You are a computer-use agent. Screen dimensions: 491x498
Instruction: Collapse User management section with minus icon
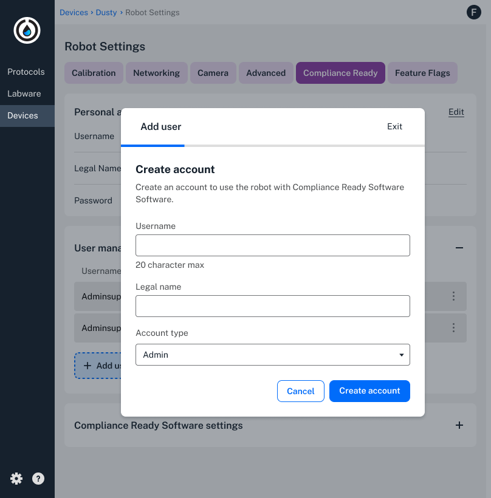459,248
